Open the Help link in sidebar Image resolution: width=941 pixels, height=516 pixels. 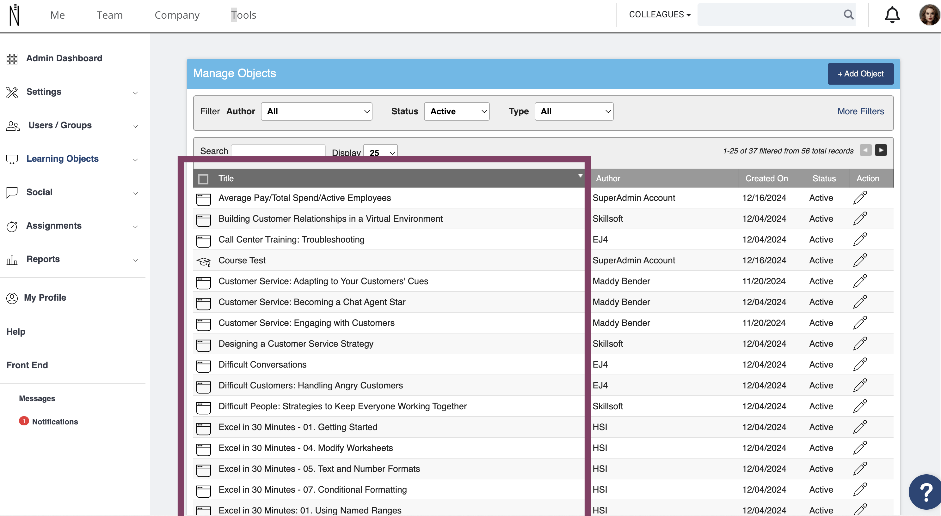(16, 332)
